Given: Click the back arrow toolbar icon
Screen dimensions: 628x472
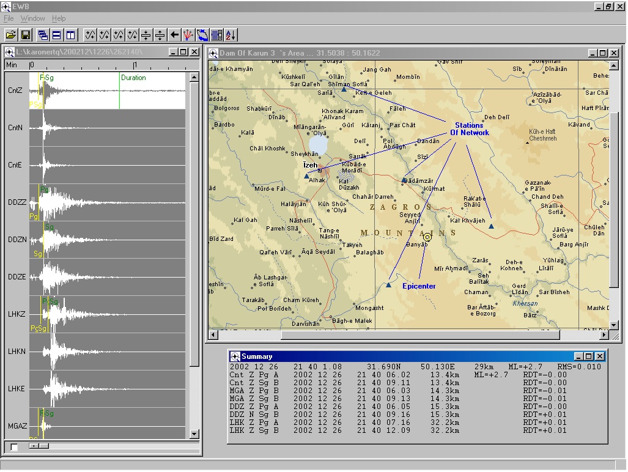Looking at the screenshot, I should [174, 35].
